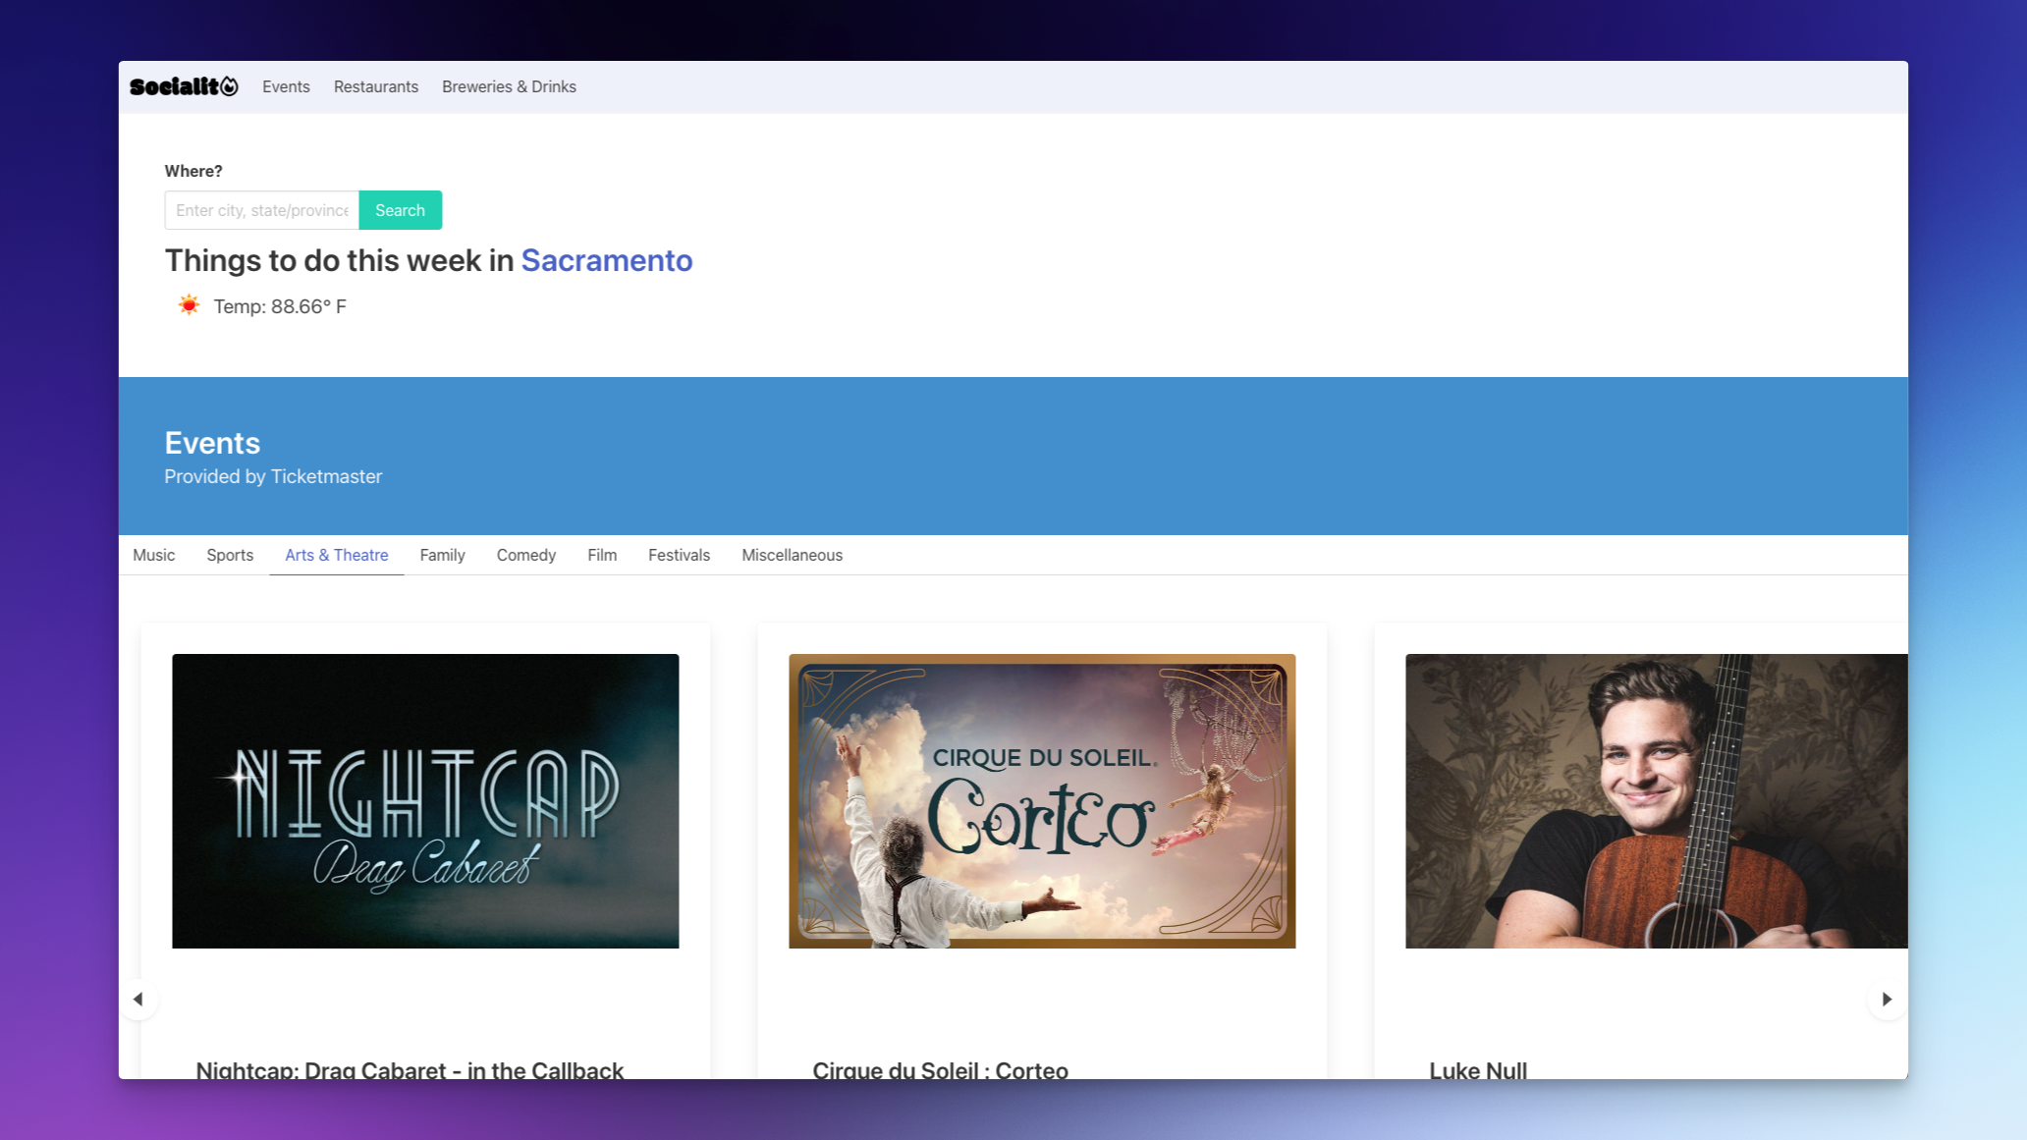Switch to the Miscellaneous tab
Viewport: 2027px width, 1140px height.
792,555
